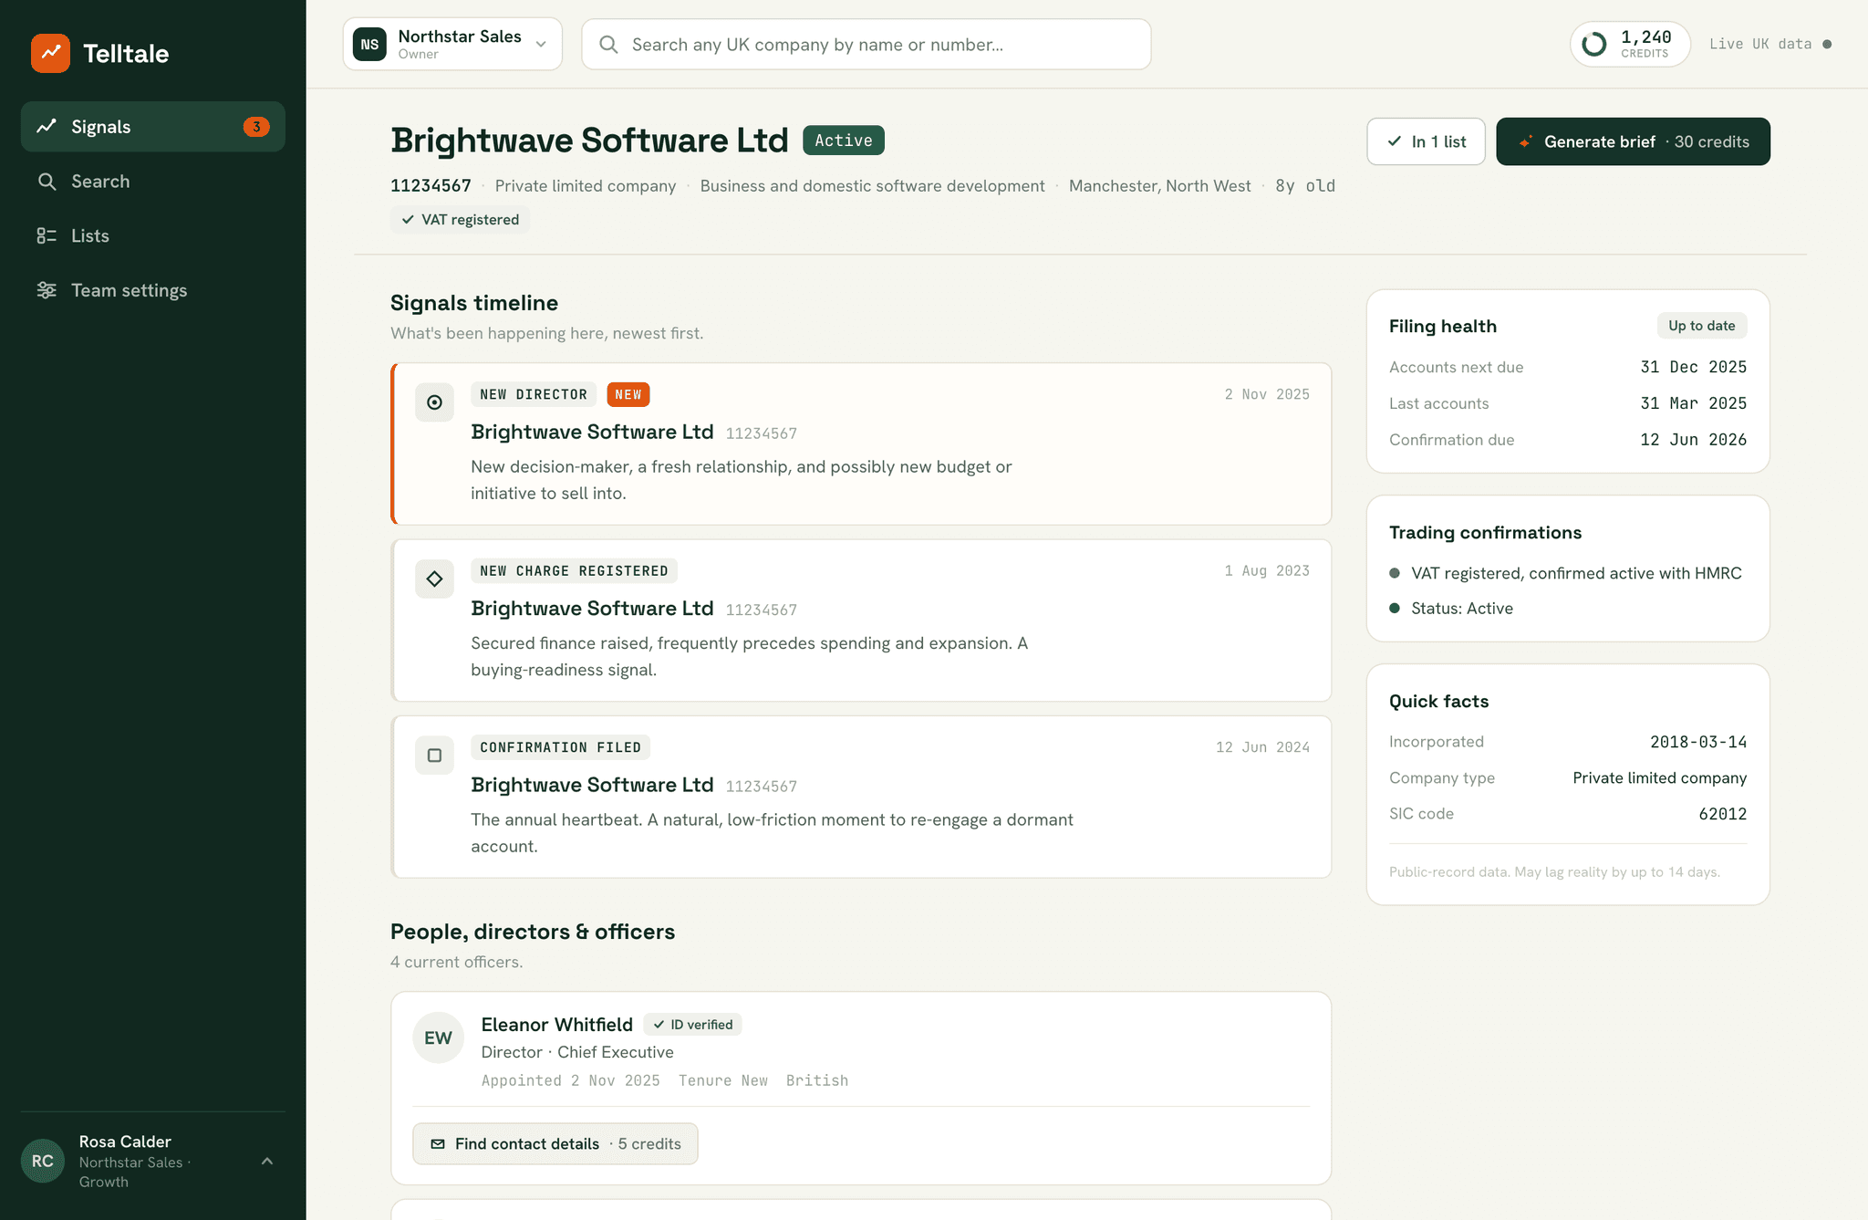The height and width of the screenshot is (1220, 1868).
Task: Click the New Director signal icon
Action: pos(434,402)
